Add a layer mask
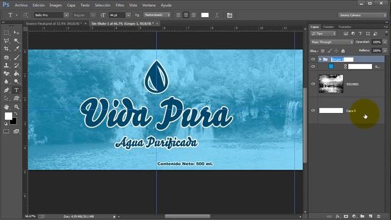 coord(346,216)
